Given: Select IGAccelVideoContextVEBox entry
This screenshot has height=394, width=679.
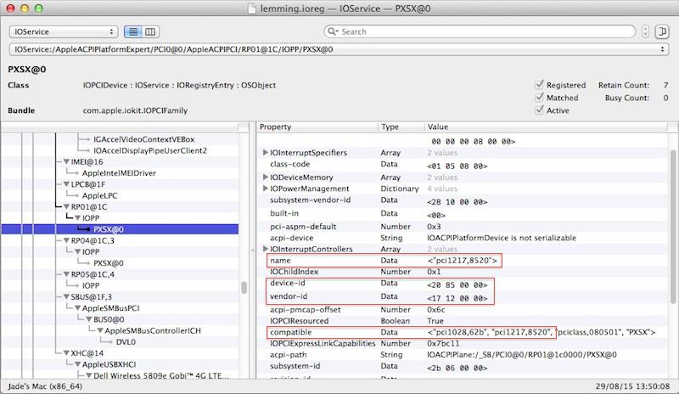Looking at the screenshot, I should tap(143, 139).
